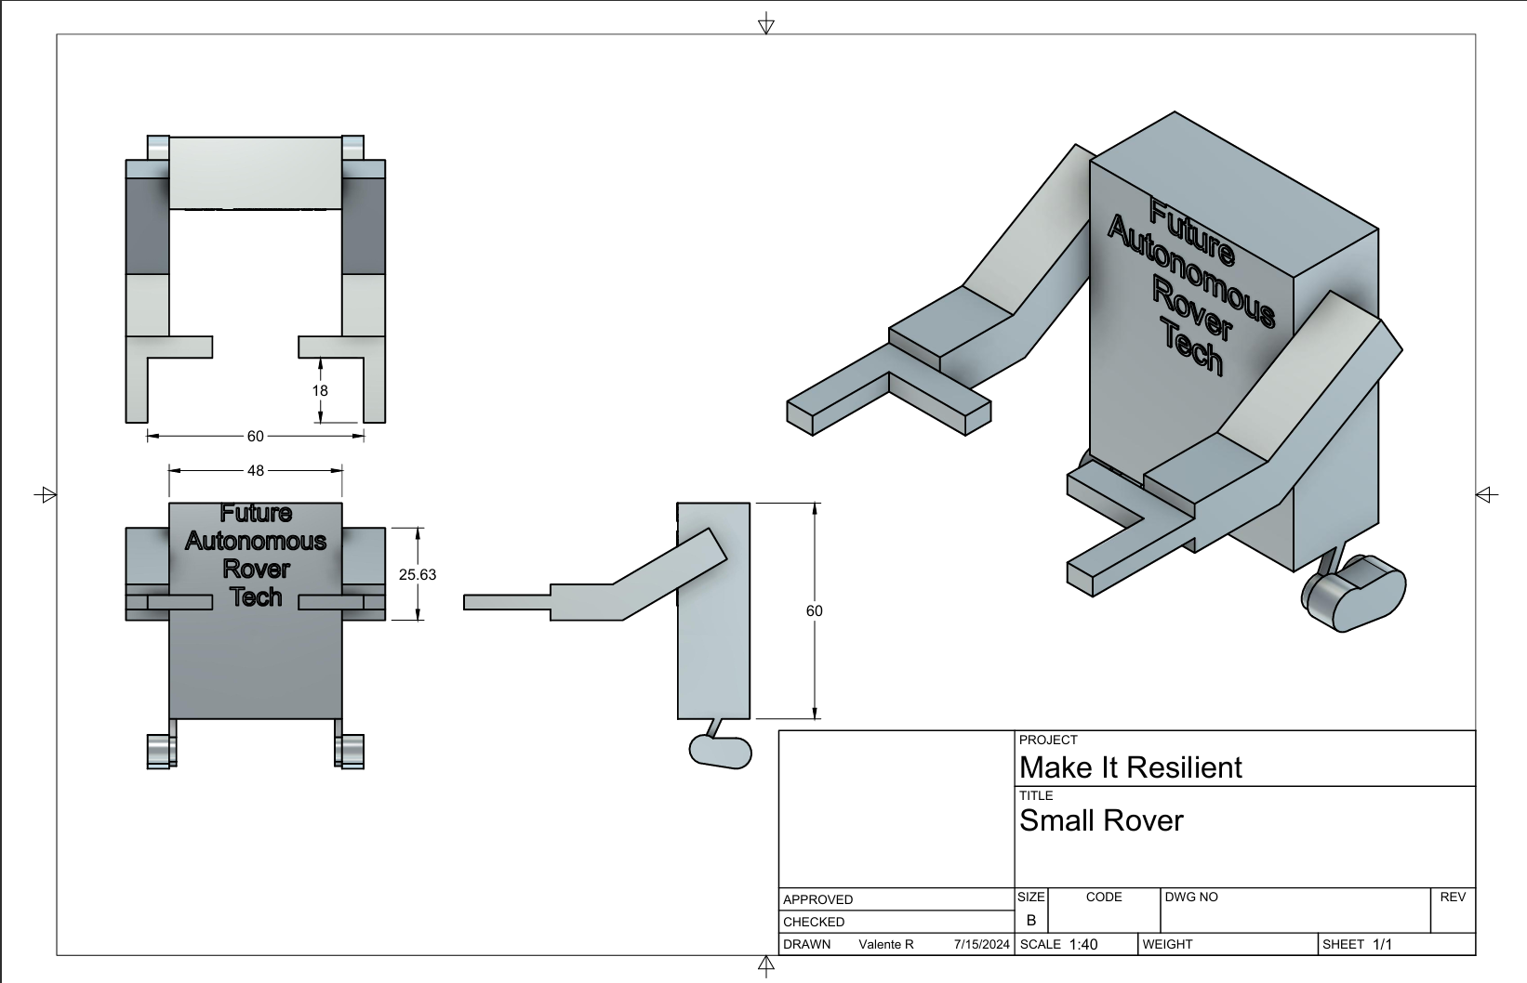Click the CHECKED field label
The image size is (1527, 983).
814,922
